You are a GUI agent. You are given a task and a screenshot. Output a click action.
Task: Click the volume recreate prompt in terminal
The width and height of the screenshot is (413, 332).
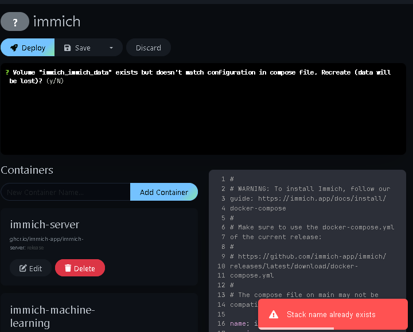(x=198, y=76)
